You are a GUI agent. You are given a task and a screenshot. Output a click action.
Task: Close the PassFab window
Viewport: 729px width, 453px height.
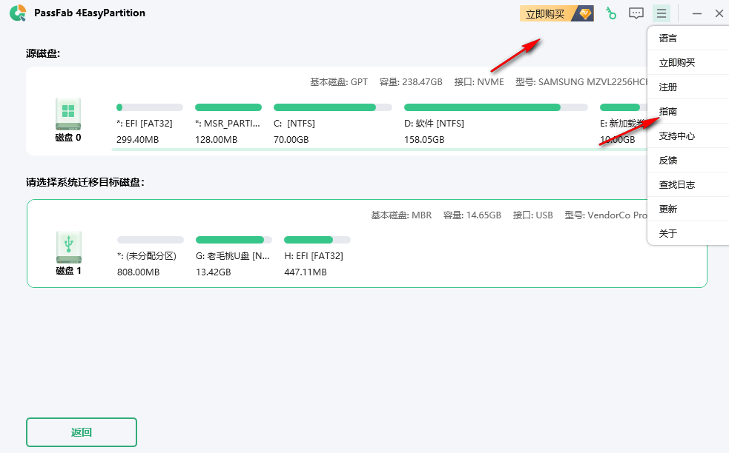[719, 13]
